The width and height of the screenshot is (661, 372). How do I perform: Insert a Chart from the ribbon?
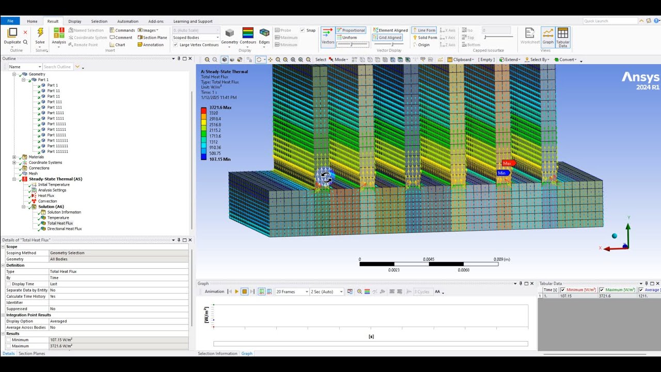pos(117,45)
